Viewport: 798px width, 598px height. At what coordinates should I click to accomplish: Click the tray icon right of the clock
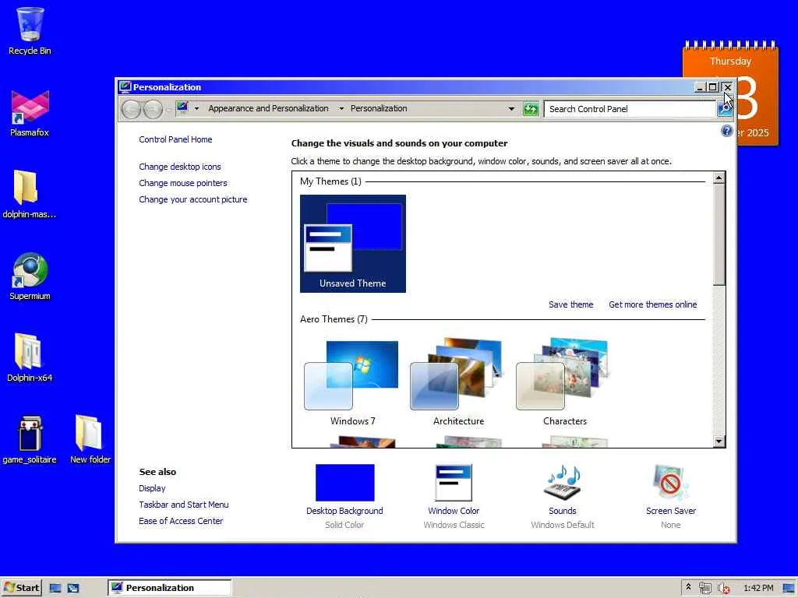[x=789, y=589]
